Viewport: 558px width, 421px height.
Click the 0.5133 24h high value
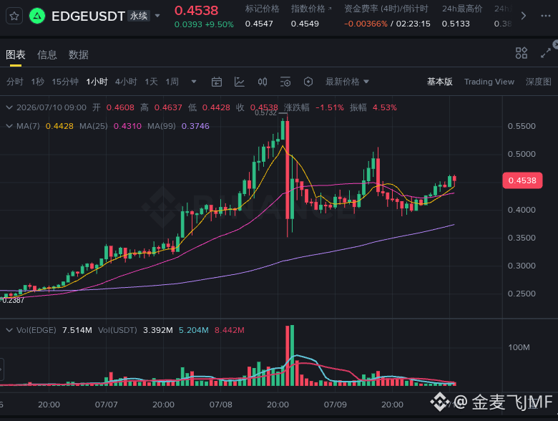(x=456, y=24)
